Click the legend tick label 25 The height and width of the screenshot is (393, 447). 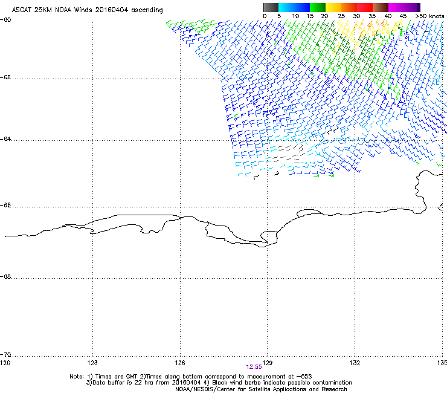341,16
